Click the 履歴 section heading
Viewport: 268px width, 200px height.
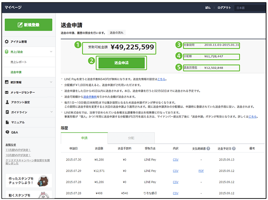pyautogui.click(x=64, y=128)
